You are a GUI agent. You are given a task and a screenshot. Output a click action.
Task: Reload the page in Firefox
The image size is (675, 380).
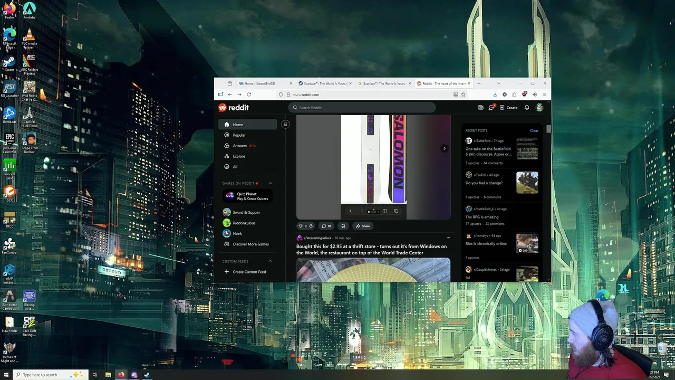249,94
